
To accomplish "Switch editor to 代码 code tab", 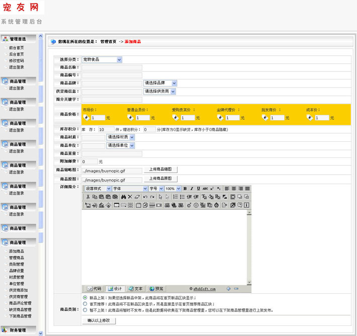I will click(95, 289).
